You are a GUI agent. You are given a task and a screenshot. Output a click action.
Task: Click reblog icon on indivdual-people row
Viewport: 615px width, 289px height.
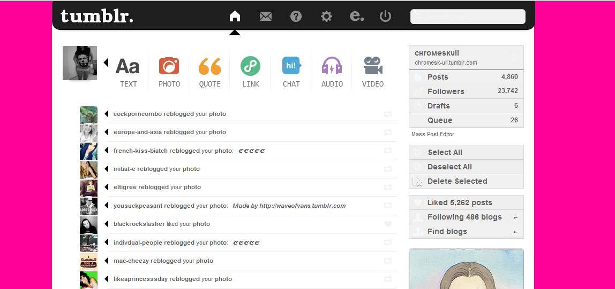point(388,243)
